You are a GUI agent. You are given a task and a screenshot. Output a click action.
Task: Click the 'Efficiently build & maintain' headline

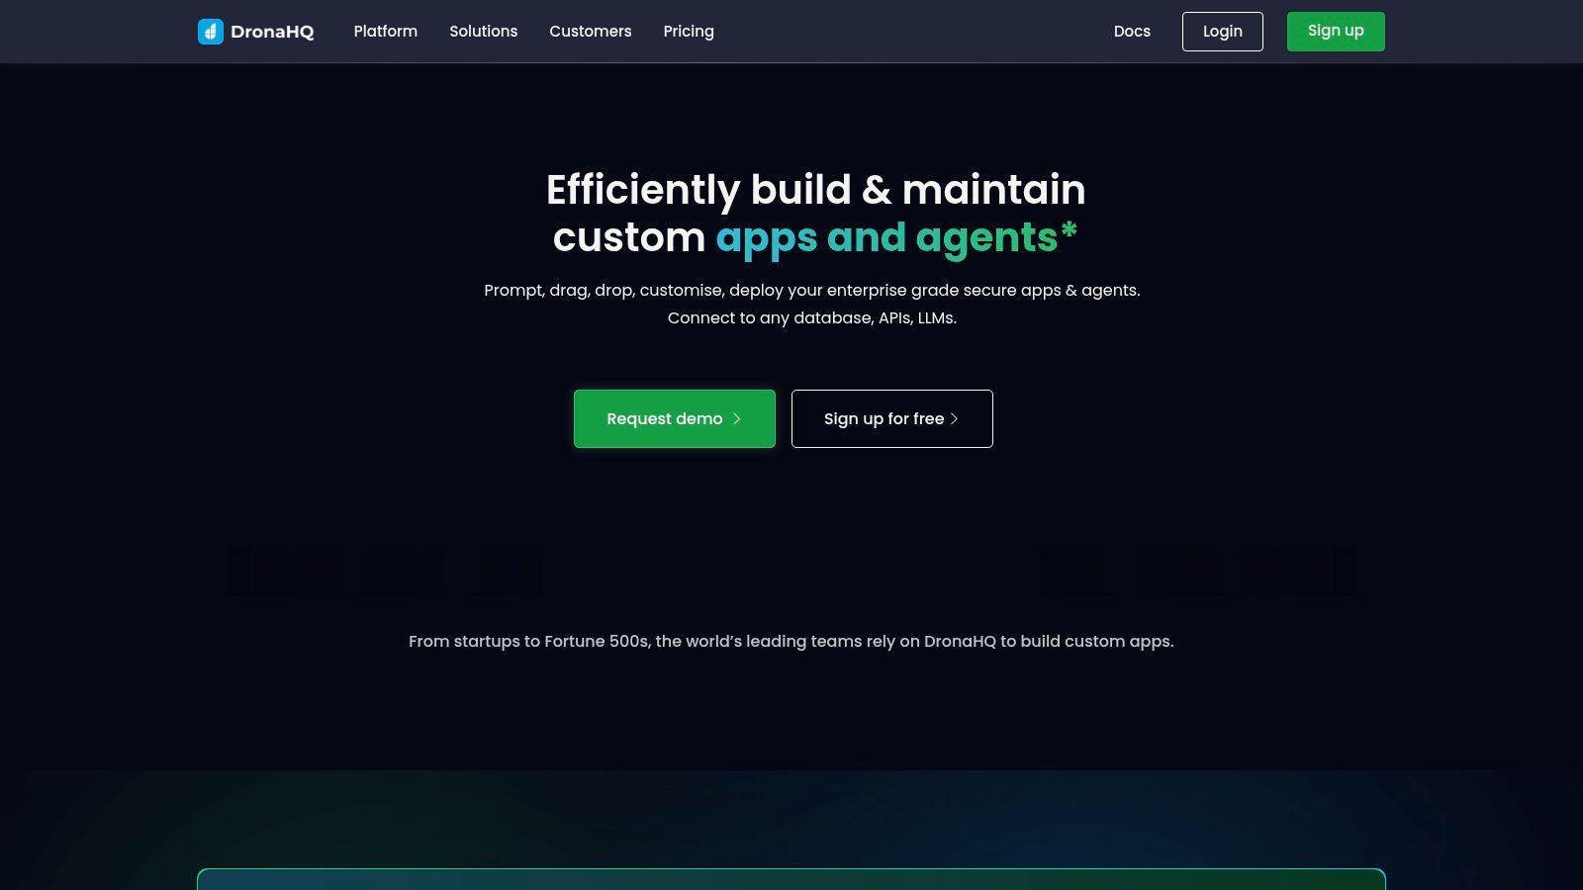816,190
